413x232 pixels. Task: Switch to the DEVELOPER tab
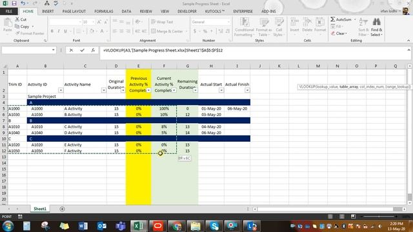[x=187, y=12]
